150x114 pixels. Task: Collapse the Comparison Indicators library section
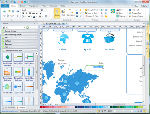pyautogui.click(x=19, y=50)
